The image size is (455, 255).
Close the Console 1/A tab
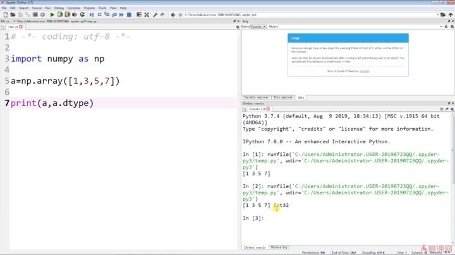268,109
